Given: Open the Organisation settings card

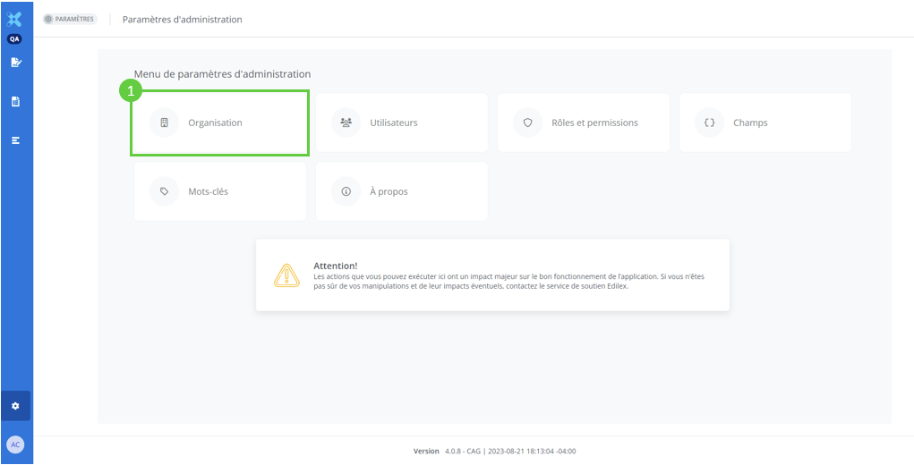Looking at the screenshot, I should coord(220,123).
